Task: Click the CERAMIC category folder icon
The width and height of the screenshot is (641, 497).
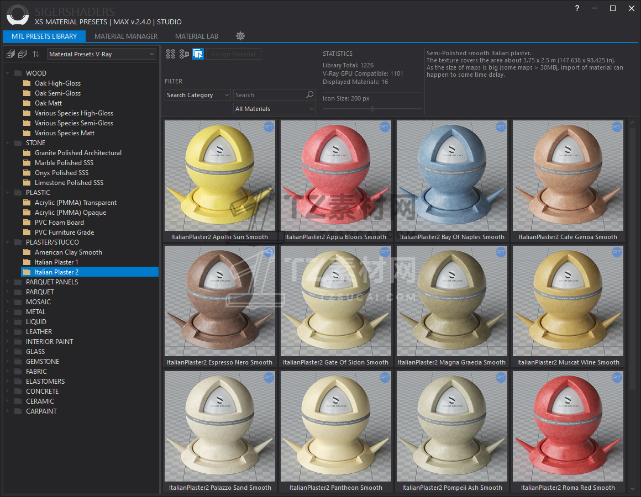Action: pos(18,401)
